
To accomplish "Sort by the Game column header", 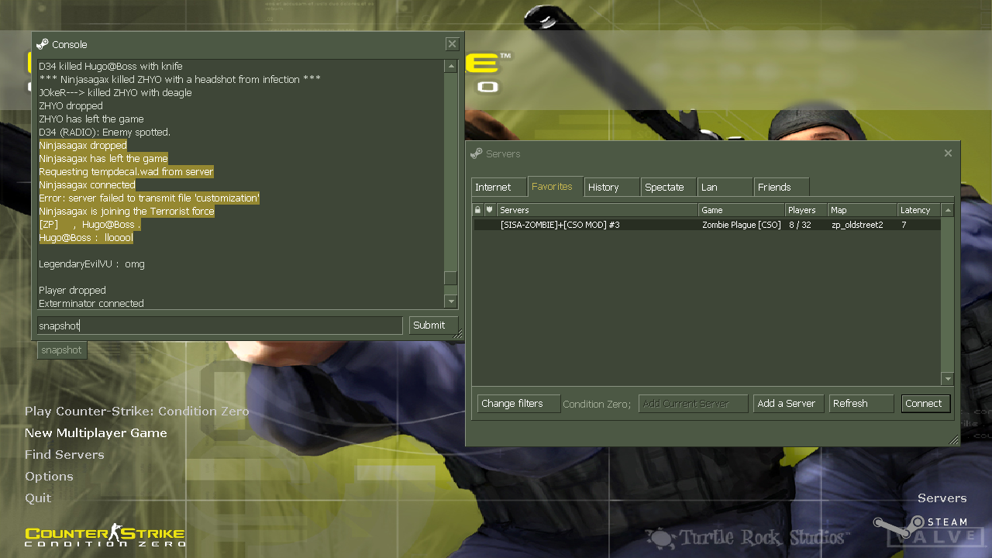I will coord(741,210).
